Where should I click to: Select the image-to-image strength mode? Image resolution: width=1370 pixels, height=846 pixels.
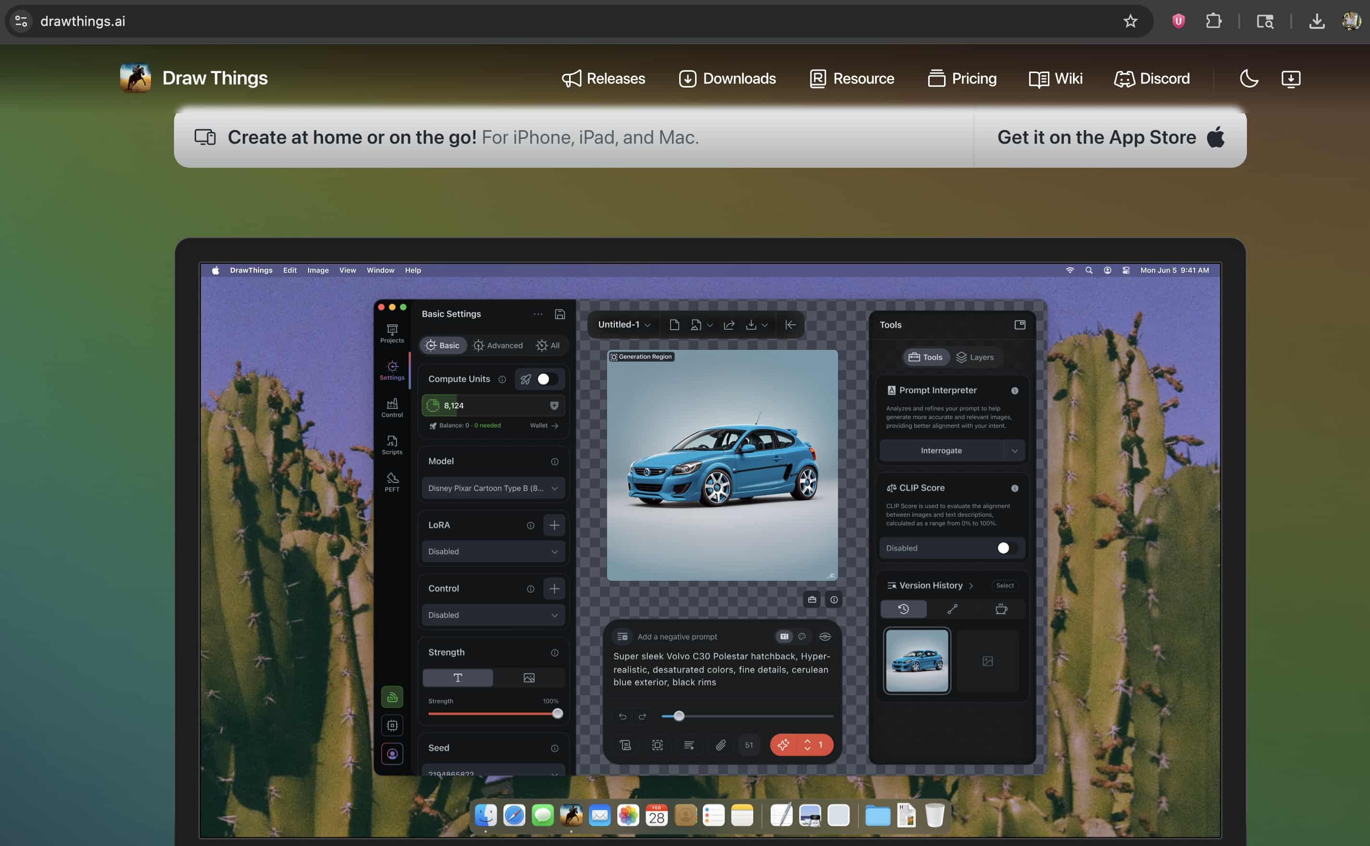click(x=529, y=678)
